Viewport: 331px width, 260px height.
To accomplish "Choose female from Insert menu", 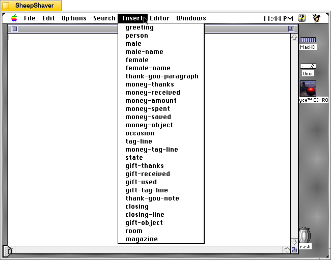I will click(161, 60).
